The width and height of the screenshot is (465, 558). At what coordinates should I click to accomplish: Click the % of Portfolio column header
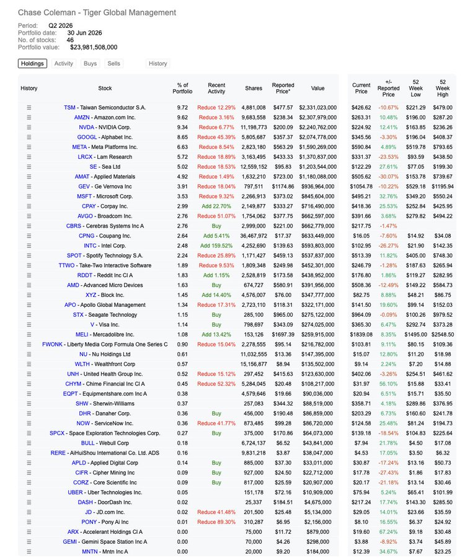tap(182, 88)
